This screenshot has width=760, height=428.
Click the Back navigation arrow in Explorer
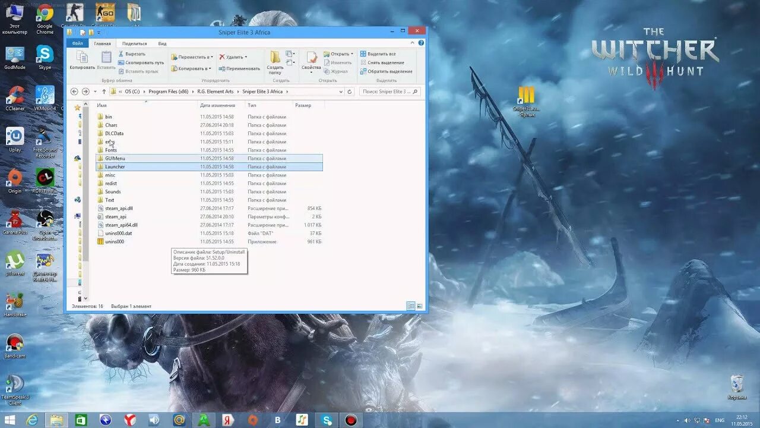click(x=74, y=92)
